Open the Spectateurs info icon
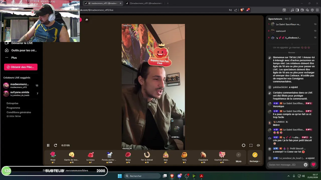The width and height of the screenshot is (321, 180). tap(290, 19)
